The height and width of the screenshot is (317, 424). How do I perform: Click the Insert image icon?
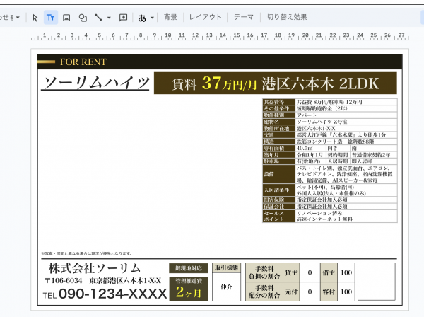coord(66,17)
